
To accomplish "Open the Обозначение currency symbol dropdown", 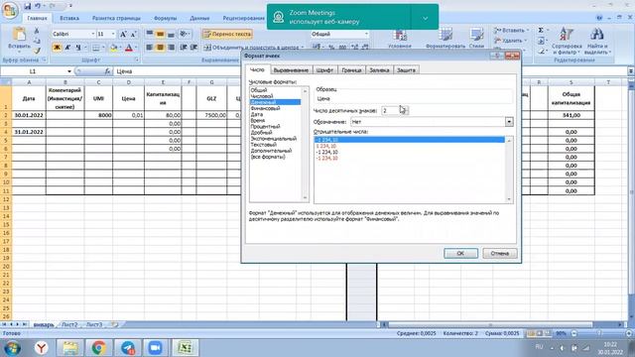I will 509,122.
